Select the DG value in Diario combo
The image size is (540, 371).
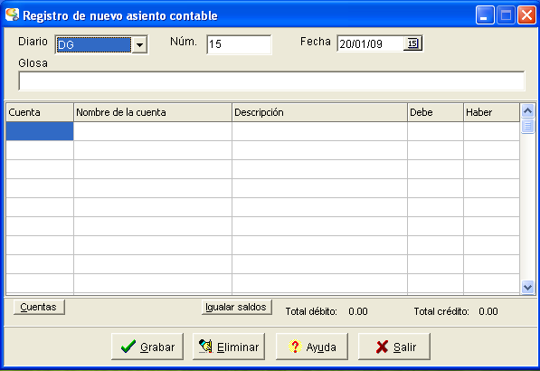pyautogui.click(x=93, y=44)
